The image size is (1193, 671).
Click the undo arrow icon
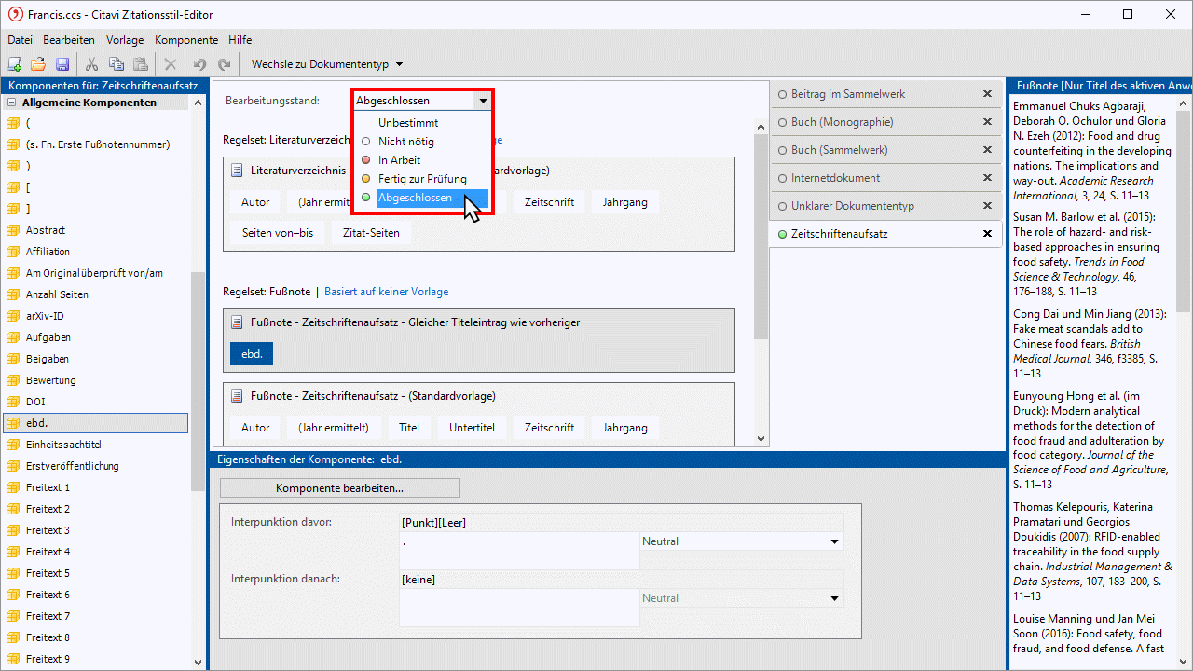(199, 64)
